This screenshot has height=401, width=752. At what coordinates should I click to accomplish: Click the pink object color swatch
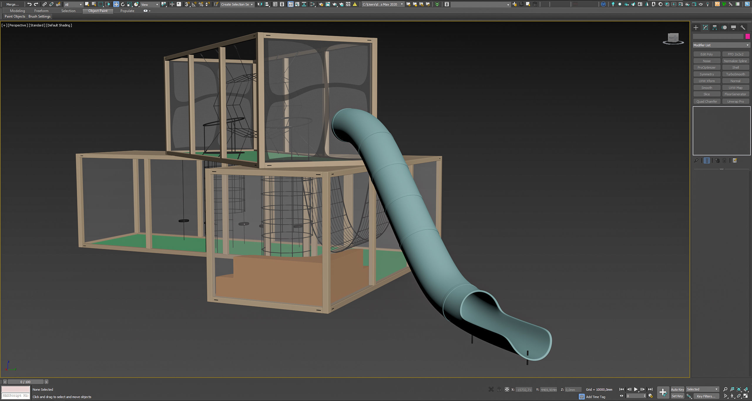point(748,36)
